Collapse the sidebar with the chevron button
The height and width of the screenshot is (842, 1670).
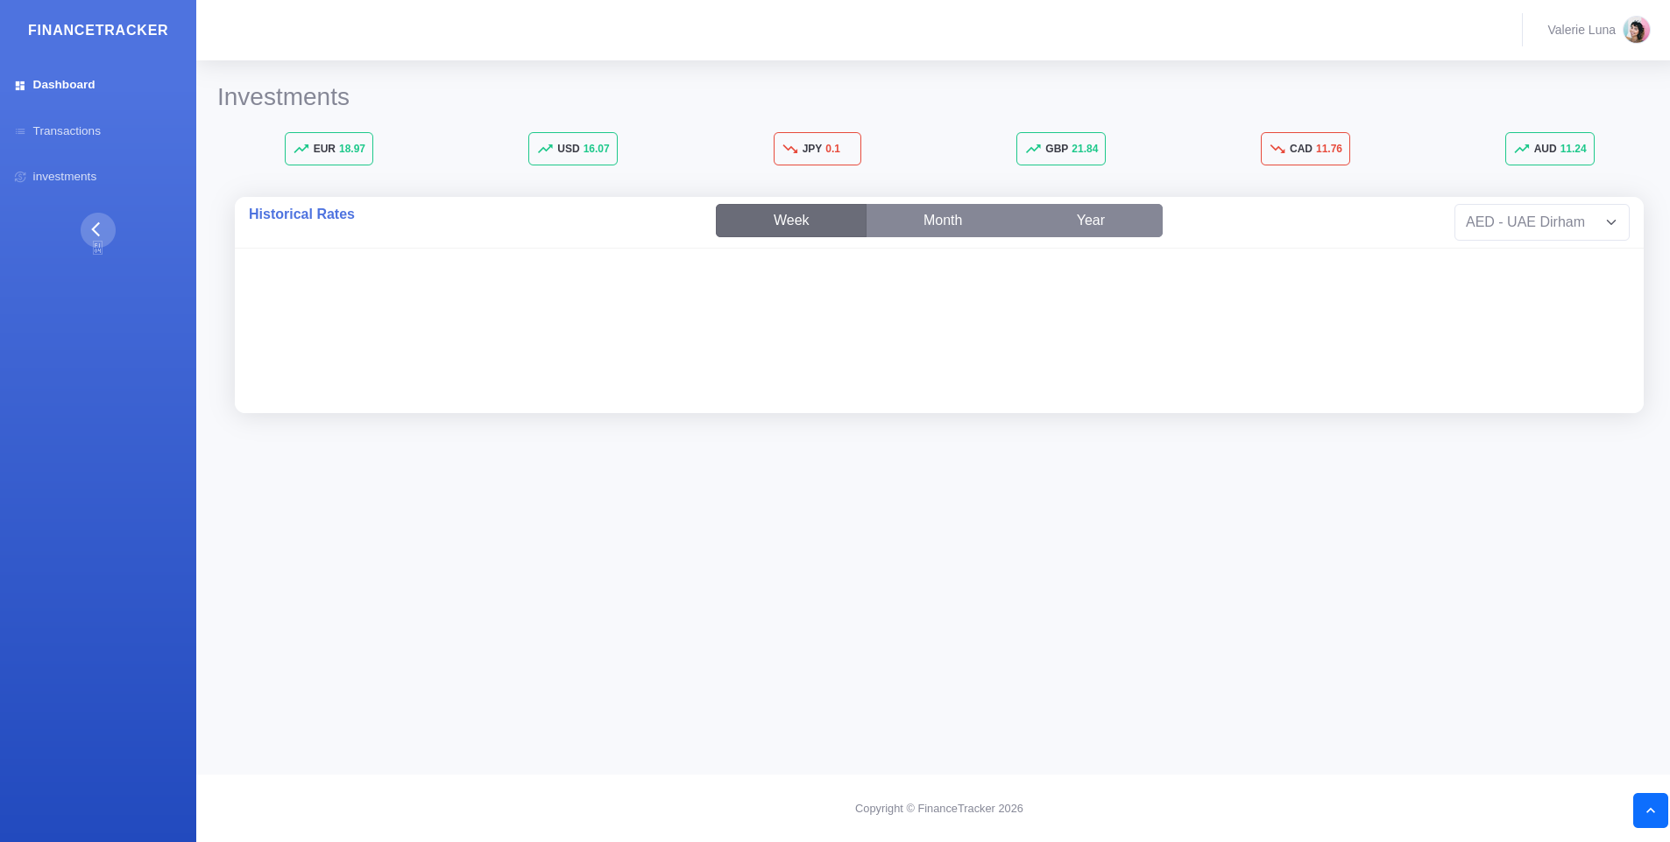97,229
